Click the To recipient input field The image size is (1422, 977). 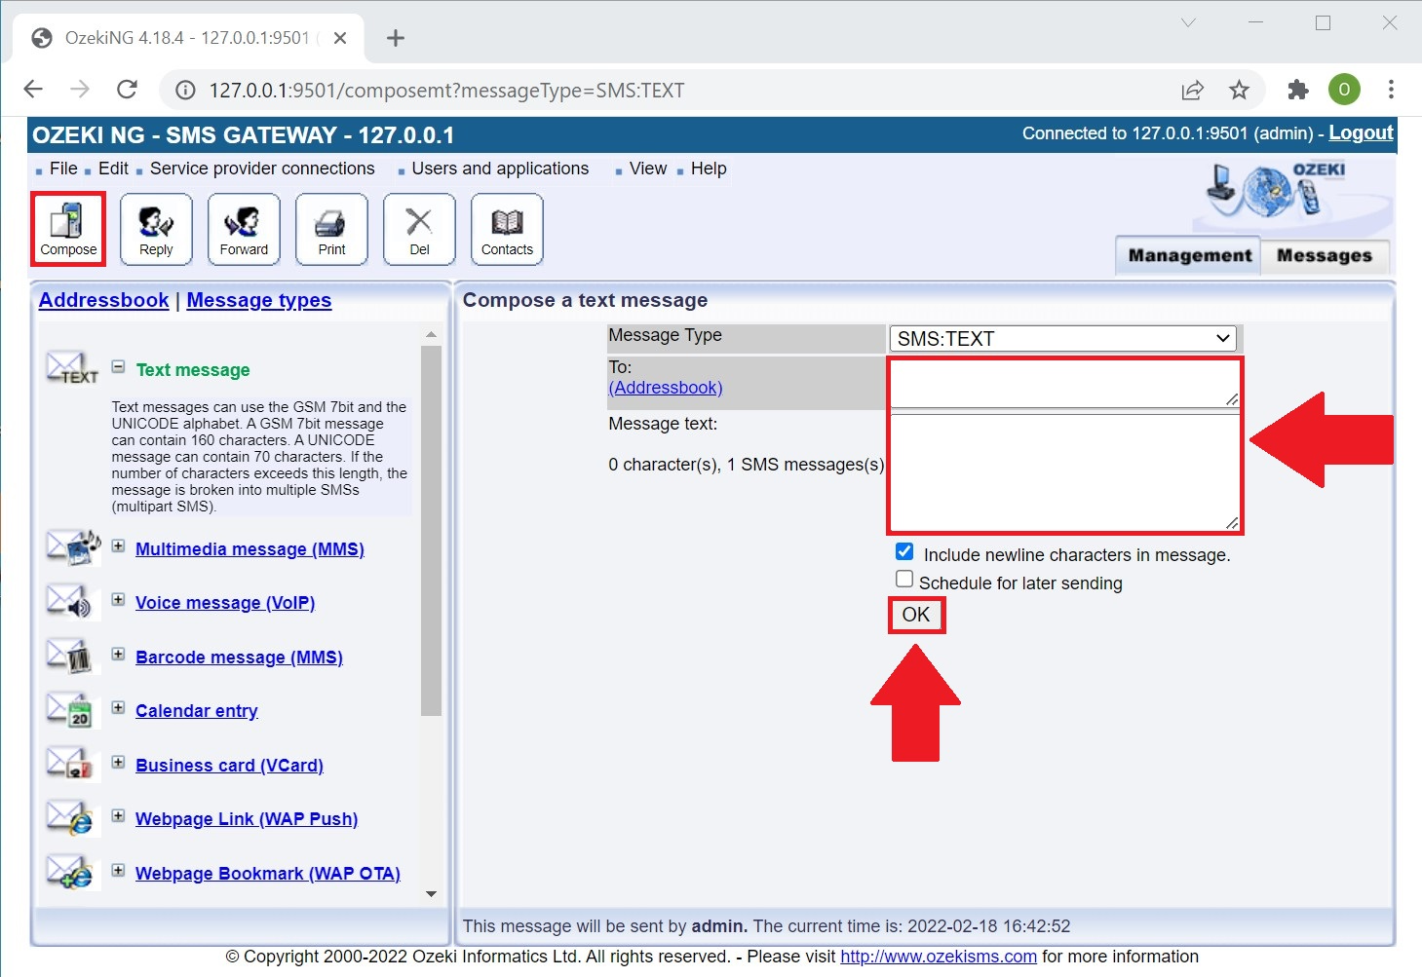(x=1065, y=384)
